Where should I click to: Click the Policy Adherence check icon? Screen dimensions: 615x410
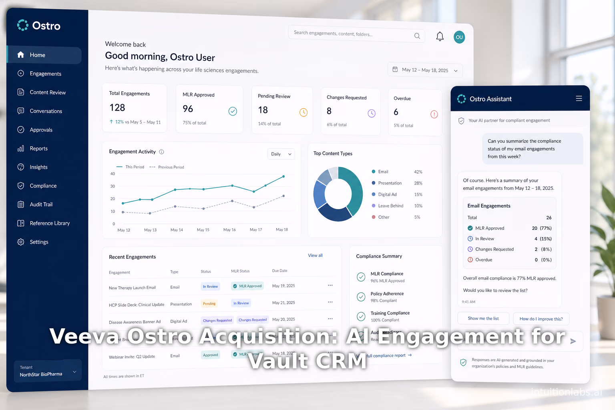click(361, 297)
